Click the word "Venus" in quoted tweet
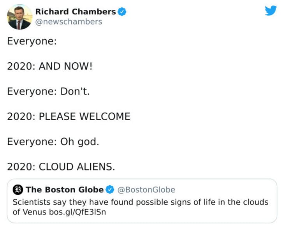Image resolution: width=285 pixels, height=225 pixels. pyautogui.click(x=34, y=212)
